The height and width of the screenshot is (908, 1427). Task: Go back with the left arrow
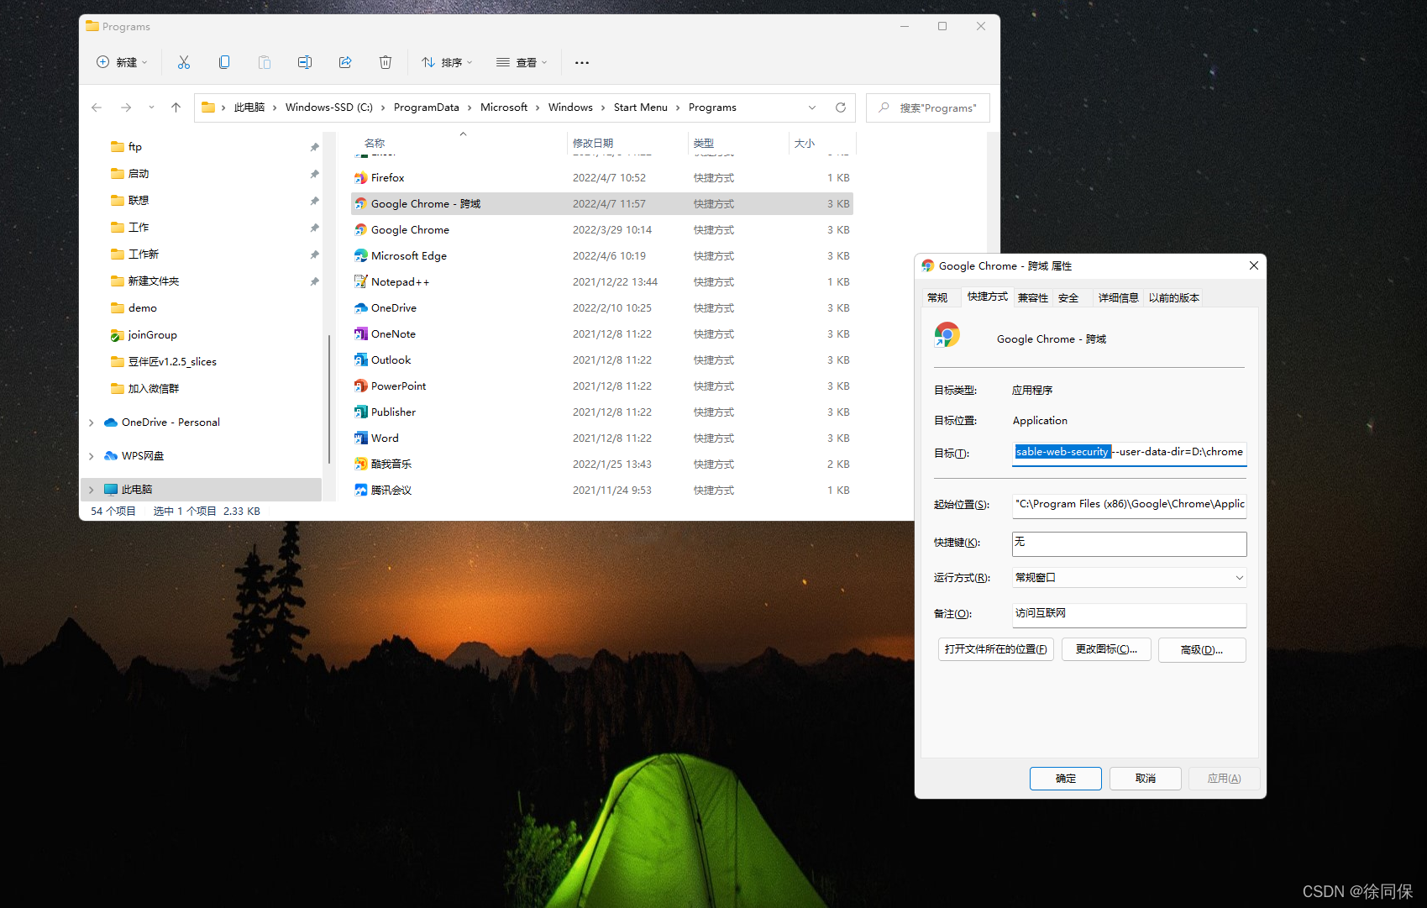97,108
